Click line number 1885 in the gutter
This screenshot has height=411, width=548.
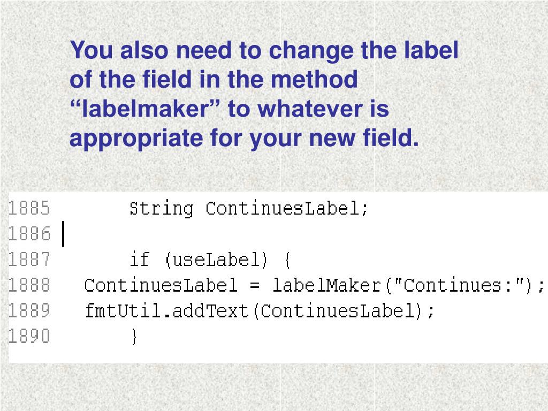[29, 208]
